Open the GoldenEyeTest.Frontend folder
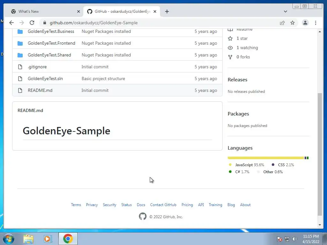Image resolution: width=327 pixels, height=245 pixels. (x=51, y=43)
